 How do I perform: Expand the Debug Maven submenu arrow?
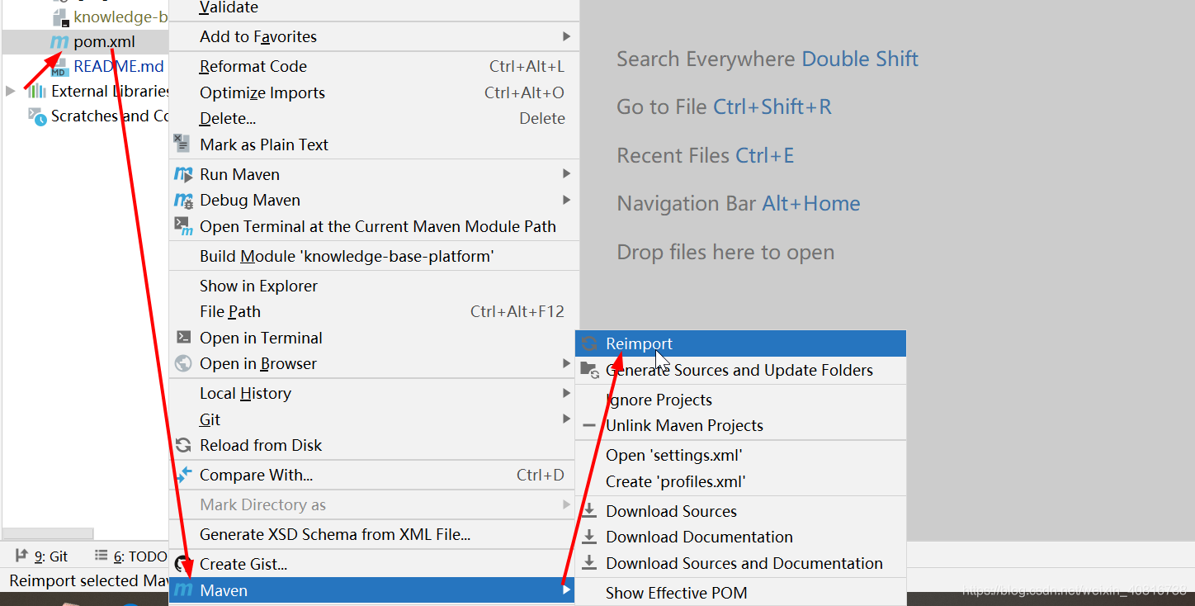point(566,200)
